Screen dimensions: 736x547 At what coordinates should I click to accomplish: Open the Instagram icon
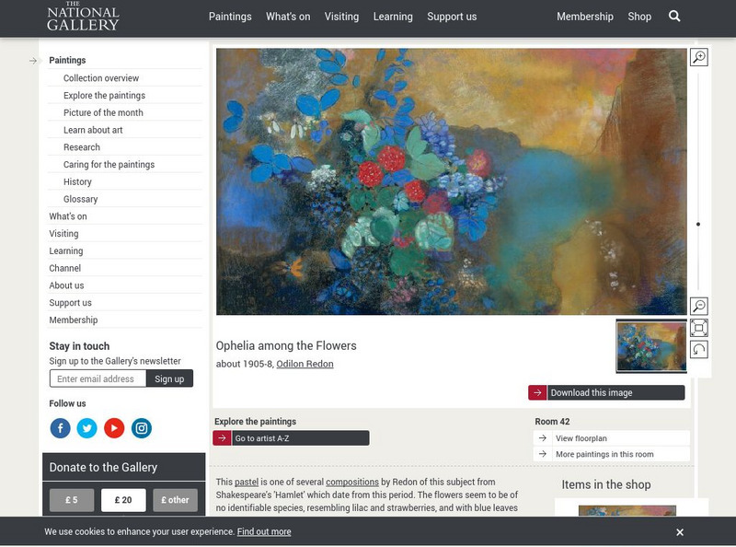point(142,428)
